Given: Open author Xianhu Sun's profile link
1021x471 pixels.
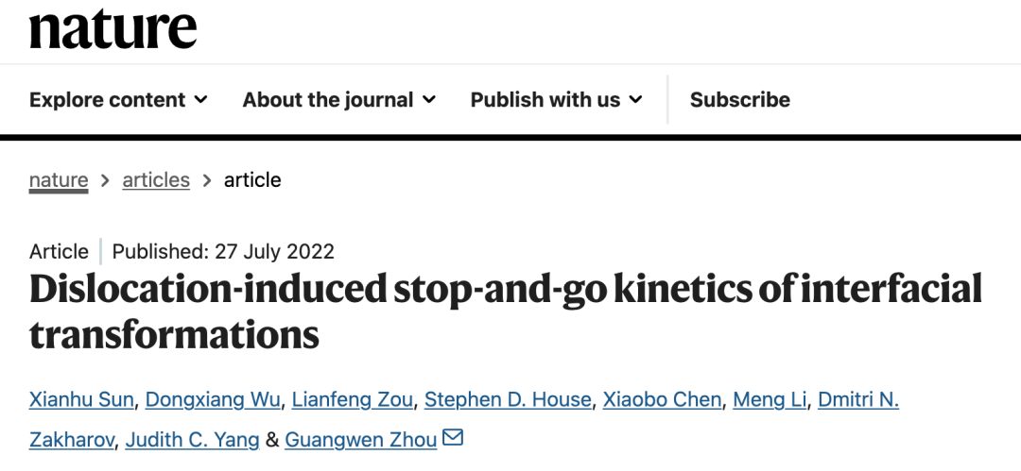Looking at the screenshot, I should point(83,399).
